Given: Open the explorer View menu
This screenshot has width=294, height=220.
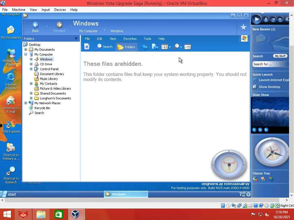Looking at the screenshot, I should click(113, 39).
